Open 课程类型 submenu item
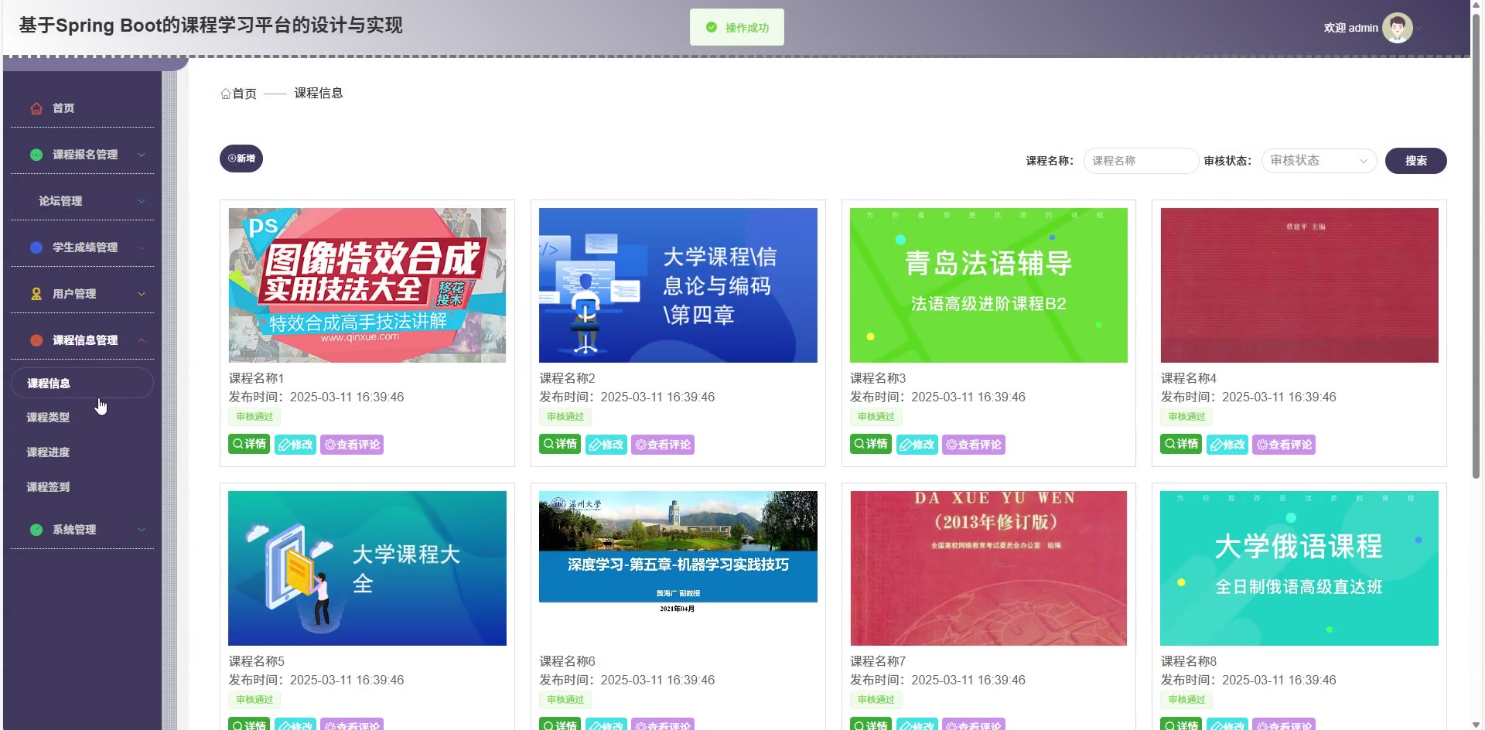Image resolution: width=1485 pixels, height=730 pixels. point(48,418)
